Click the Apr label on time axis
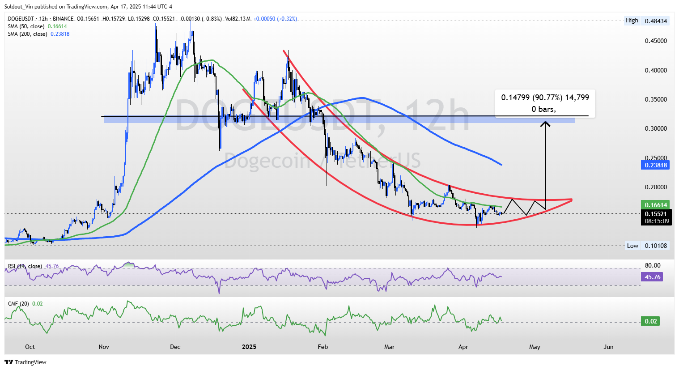 463,347
